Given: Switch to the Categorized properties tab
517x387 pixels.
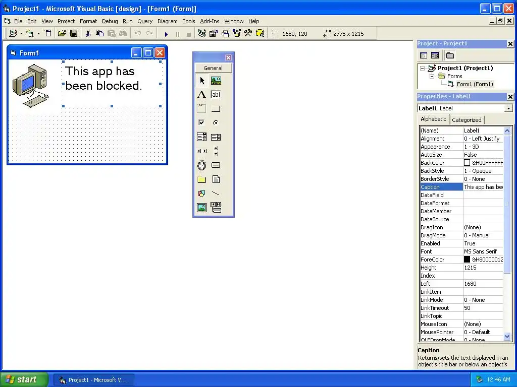Looking at the screenshot, I should point(467,120).
